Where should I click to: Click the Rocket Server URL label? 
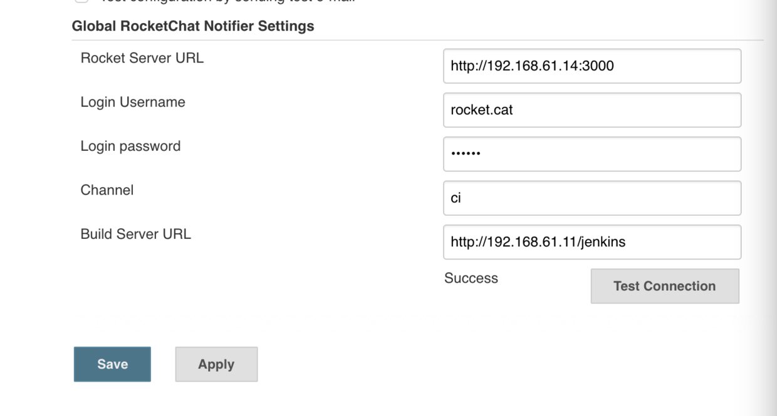[x=142, y=58]
